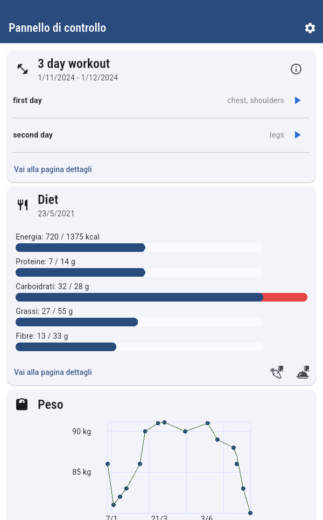Click the scale icon beside Peso
This screenshot has height=520, width=323.
coord(22,405)
